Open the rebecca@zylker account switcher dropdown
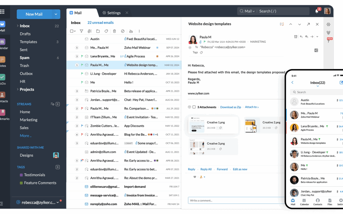The width and height of the screenshot is (343, 214). [x=58, y=202]
